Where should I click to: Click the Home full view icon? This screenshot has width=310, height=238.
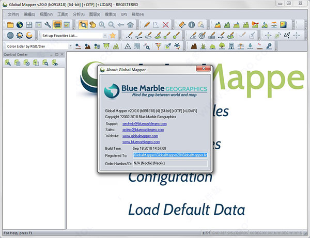[130, 25]
